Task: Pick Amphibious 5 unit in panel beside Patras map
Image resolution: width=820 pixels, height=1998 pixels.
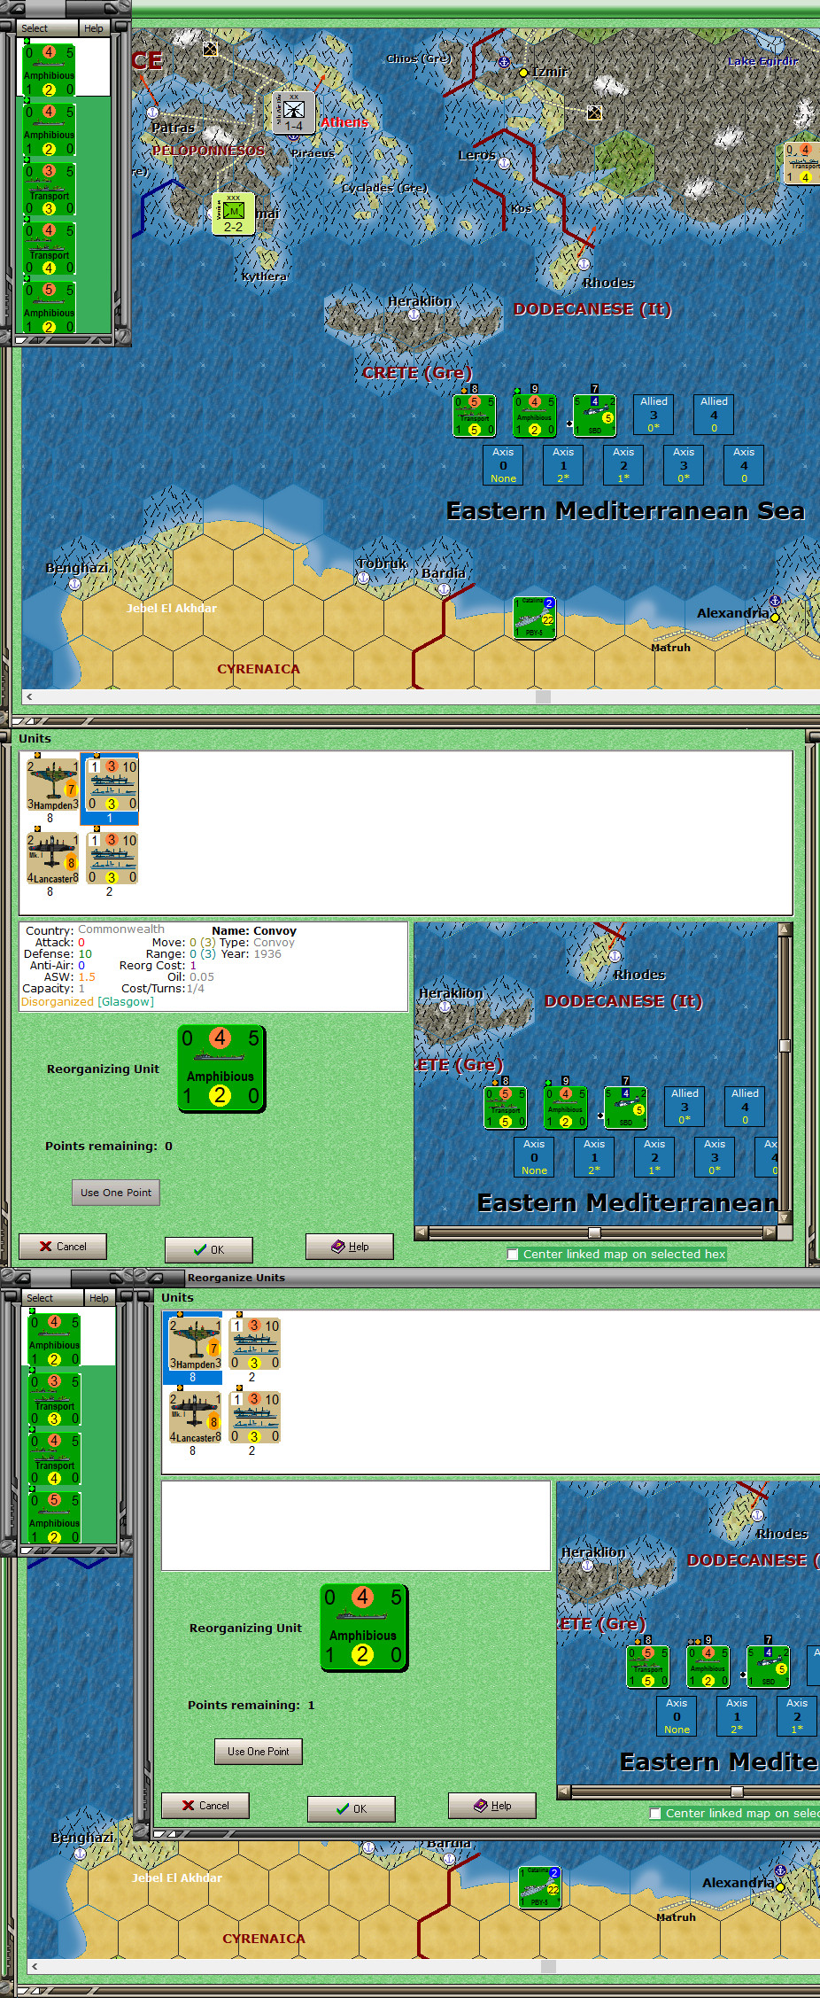Action: [50, 307]
